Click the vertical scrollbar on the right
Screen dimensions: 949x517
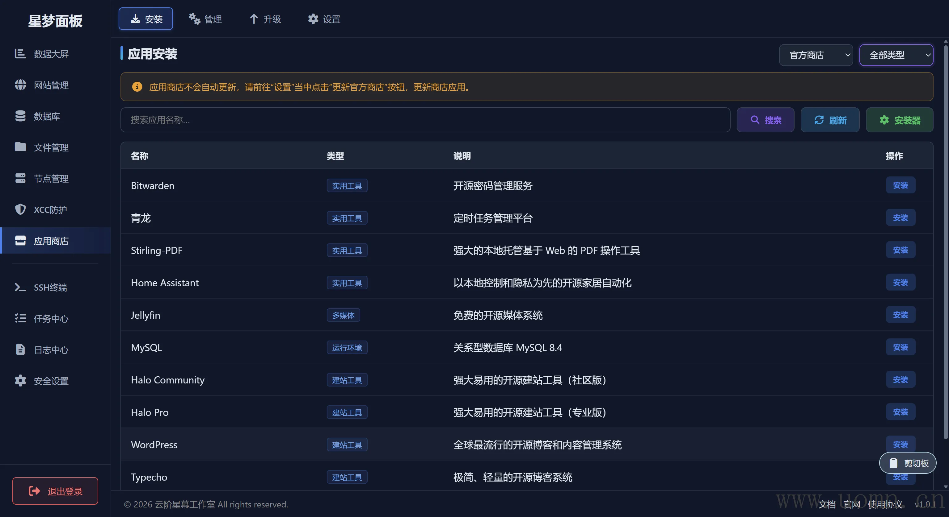coord(945,239)
